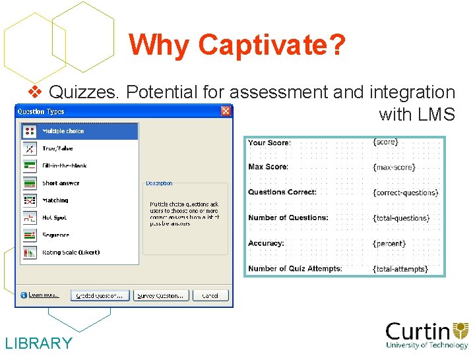Select the Sequence list label
Image resolution: width=475 pixels, height=356 pixels.
tap(55, 235)
